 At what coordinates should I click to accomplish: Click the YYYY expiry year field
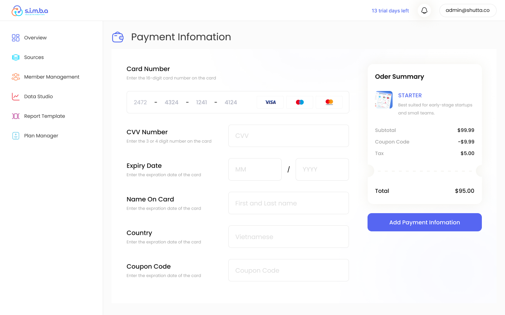click(322, 169)
